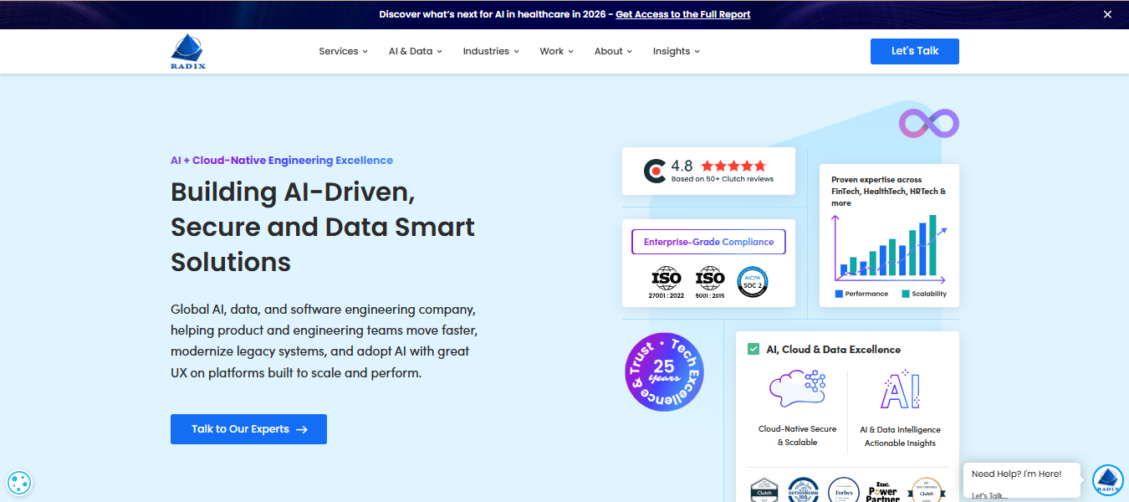Click the AICPA SOC 2 badge
This screenshot has width=1129, height=502.
[752, 282]
